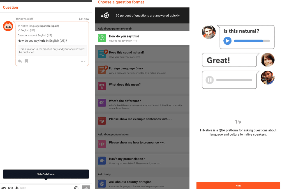
Task: Bookmark the HiNative_staff question
Action: 26,61
